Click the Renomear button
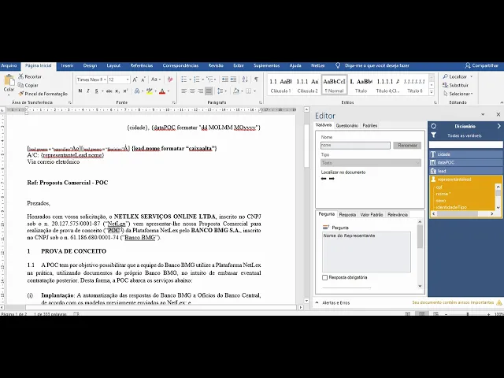 tap(407, 145)
